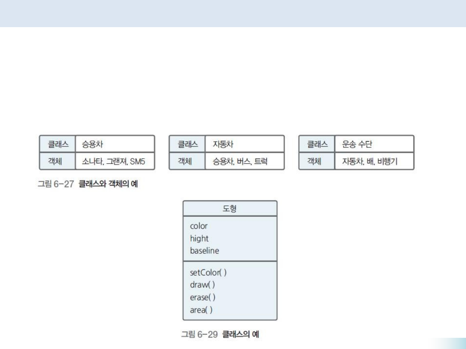Click the 도형 class diagram title
The height and width of the screenshot is (349, 466).
[230, 209]
